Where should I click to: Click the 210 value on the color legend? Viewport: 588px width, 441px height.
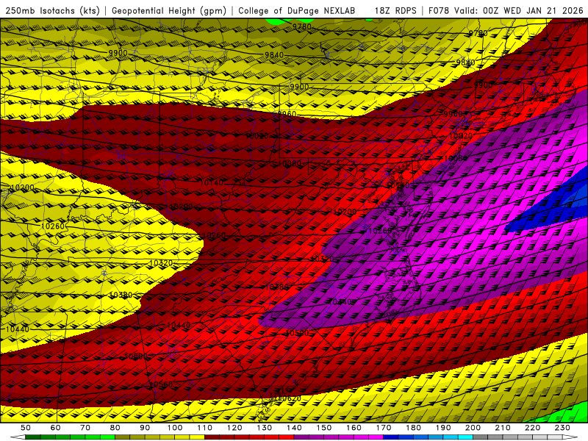[503, 428]
